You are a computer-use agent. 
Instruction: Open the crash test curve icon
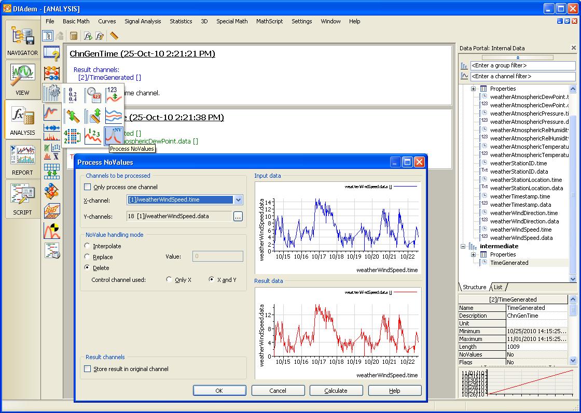coord(52,231)
